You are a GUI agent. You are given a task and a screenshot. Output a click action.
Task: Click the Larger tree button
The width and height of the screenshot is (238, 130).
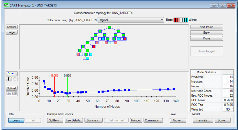pos(12,32)
